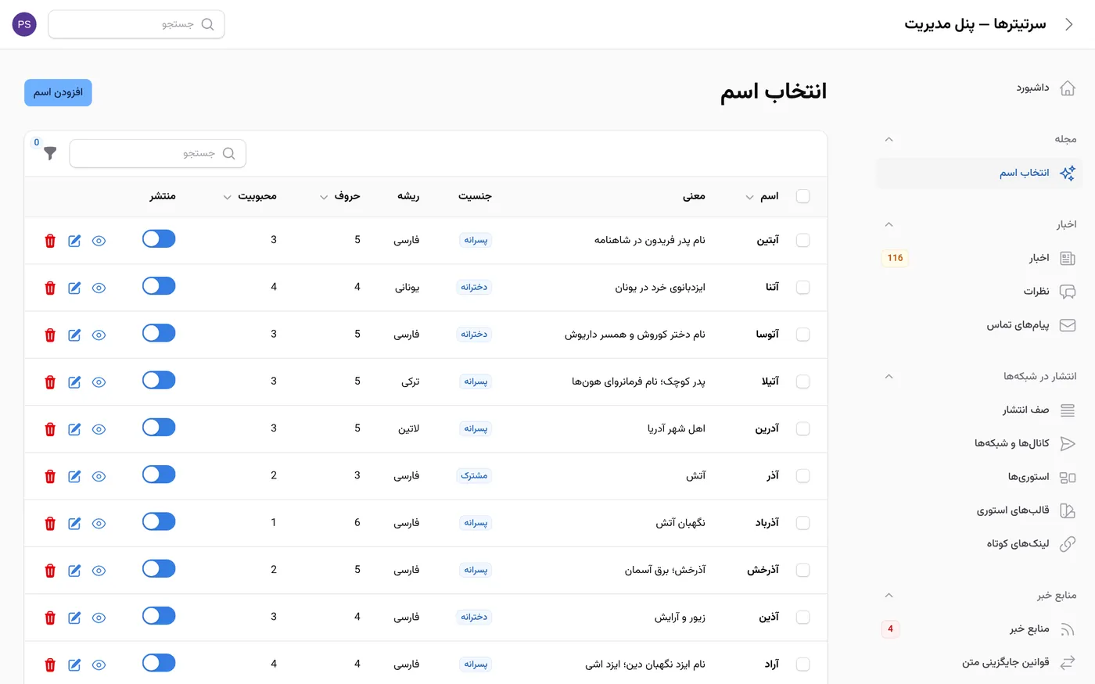The width and height of the screenshot is (1095, 684).
Task: Sort by the محبوبیت column header
Action: click(x=250, y=196)
